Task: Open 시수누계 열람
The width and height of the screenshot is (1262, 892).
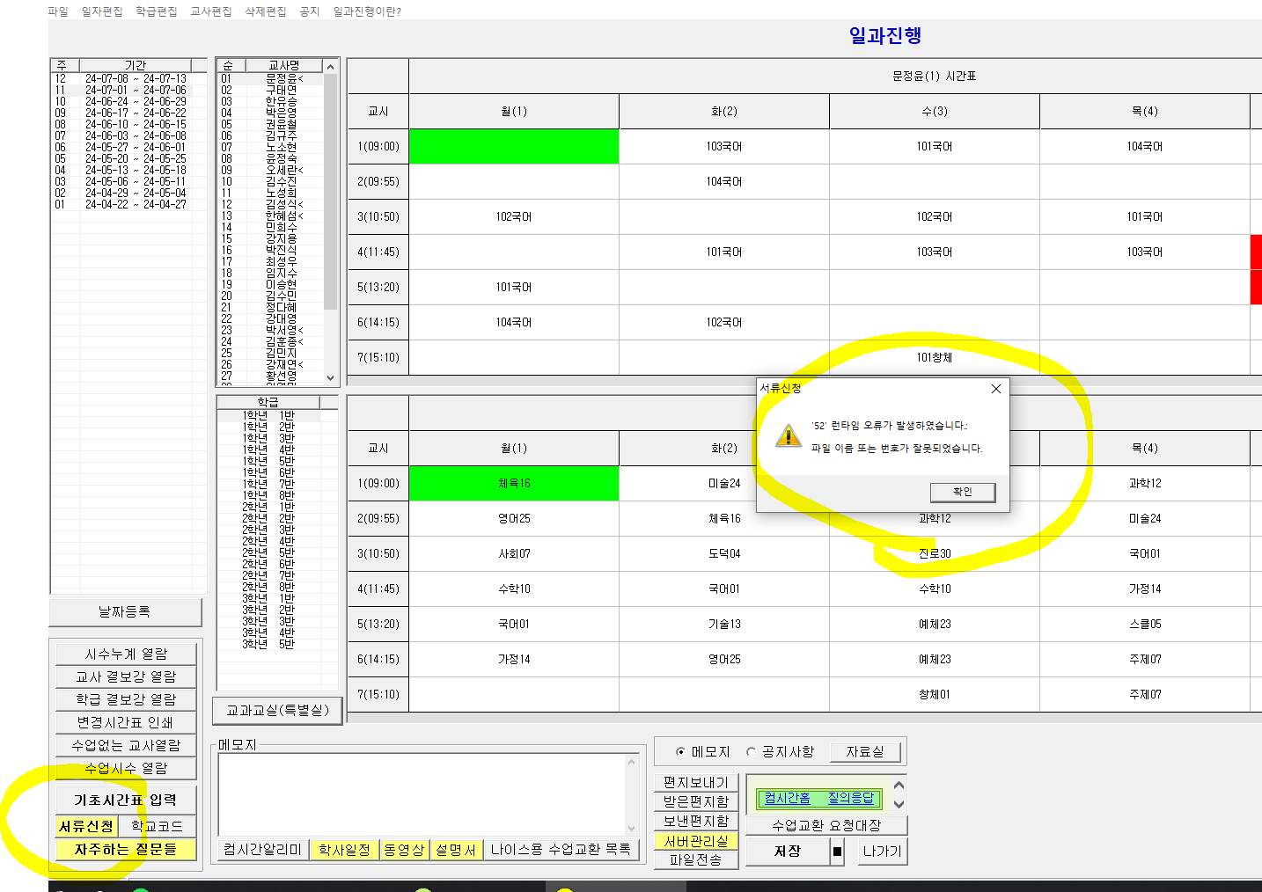Action: [x=126, y=654]
